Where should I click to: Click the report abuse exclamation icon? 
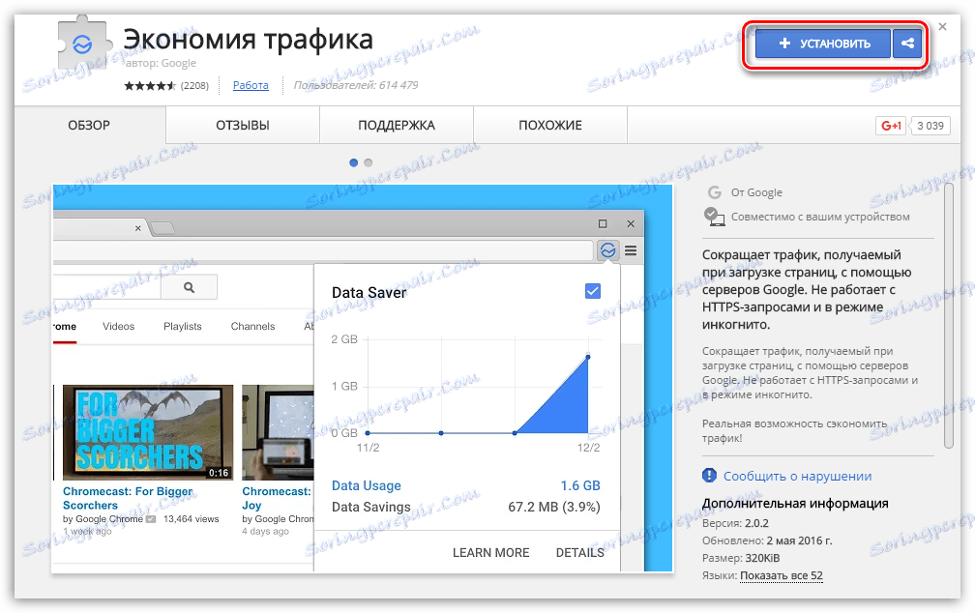[x=710, y=476]
